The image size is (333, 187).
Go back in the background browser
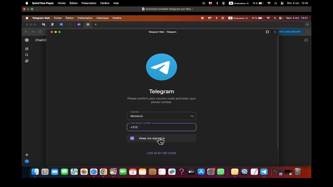(26, 32)
